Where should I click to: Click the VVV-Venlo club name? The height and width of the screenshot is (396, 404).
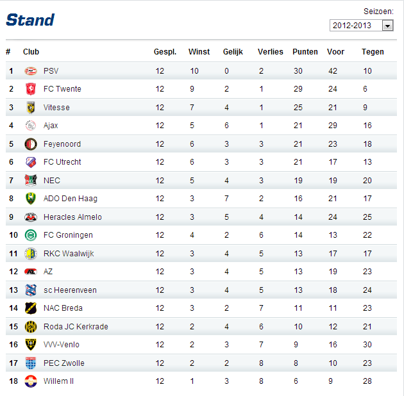[62, 345]
